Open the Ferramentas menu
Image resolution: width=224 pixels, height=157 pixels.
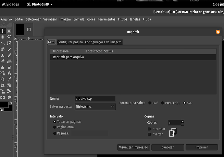click(x=106, y=19)
